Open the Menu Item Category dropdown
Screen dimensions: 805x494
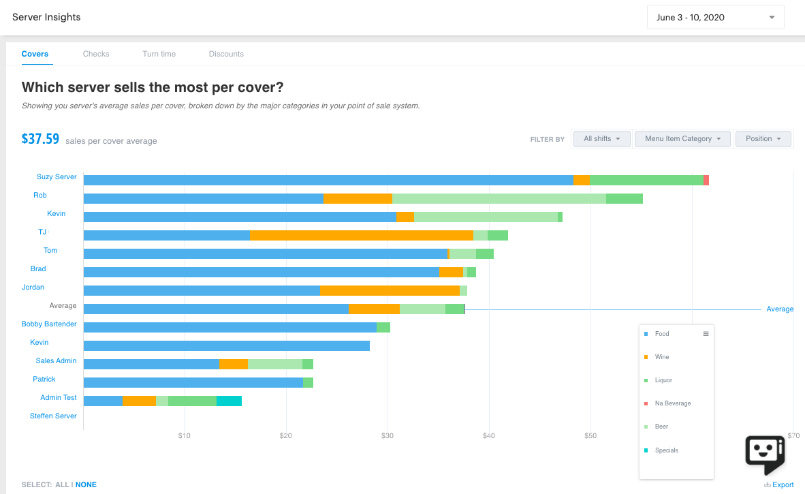682,138
